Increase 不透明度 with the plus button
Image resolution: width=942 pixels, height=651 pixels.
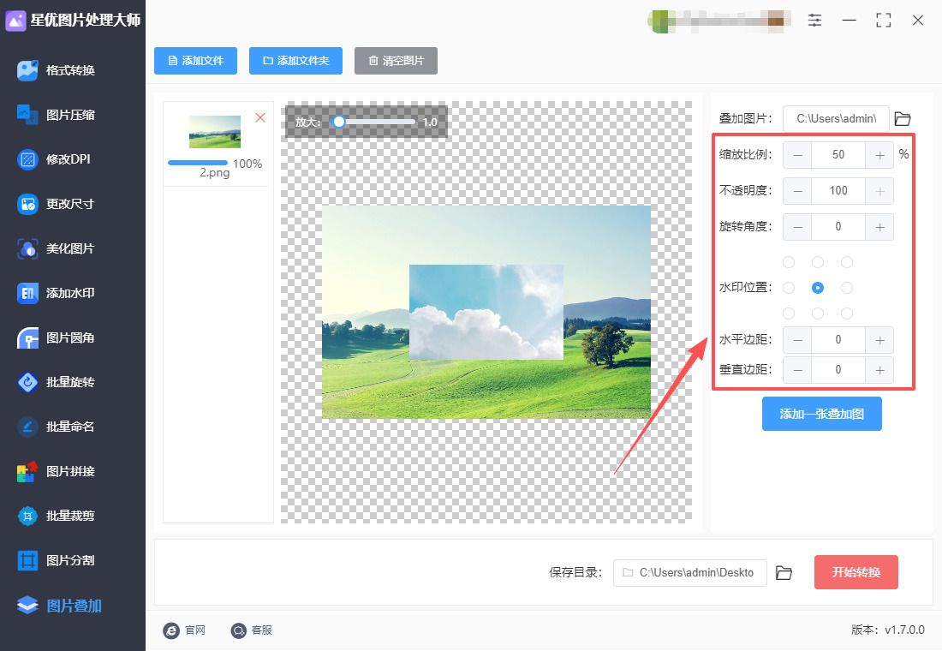click(879, 191)
